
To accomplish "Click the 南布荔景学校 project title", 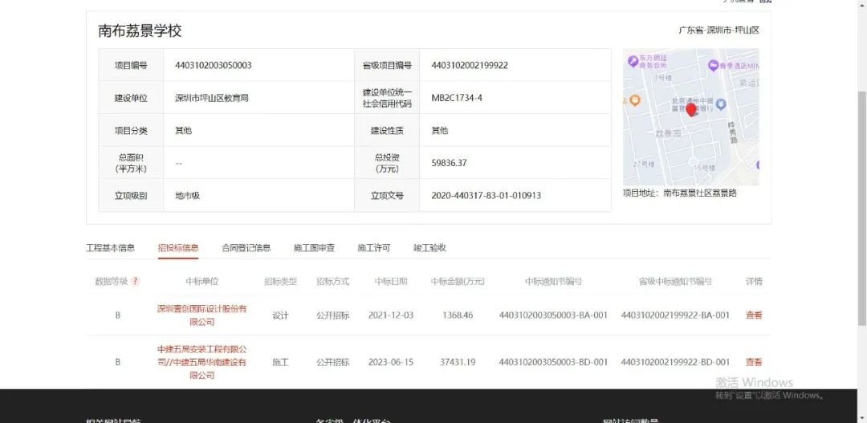I will point(140,31).
